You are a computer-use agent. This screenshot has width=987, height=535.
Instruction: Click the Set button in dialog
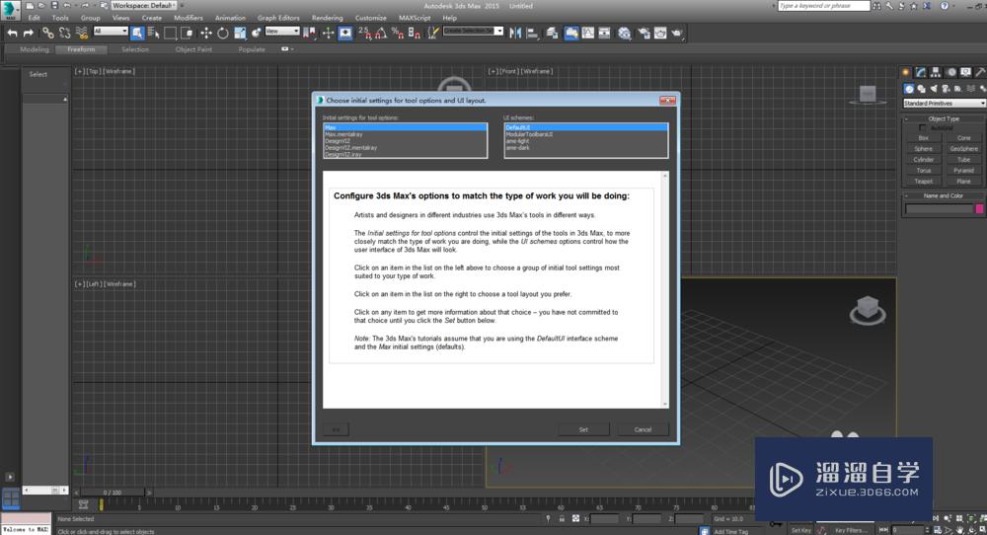(x=583, y=430)
